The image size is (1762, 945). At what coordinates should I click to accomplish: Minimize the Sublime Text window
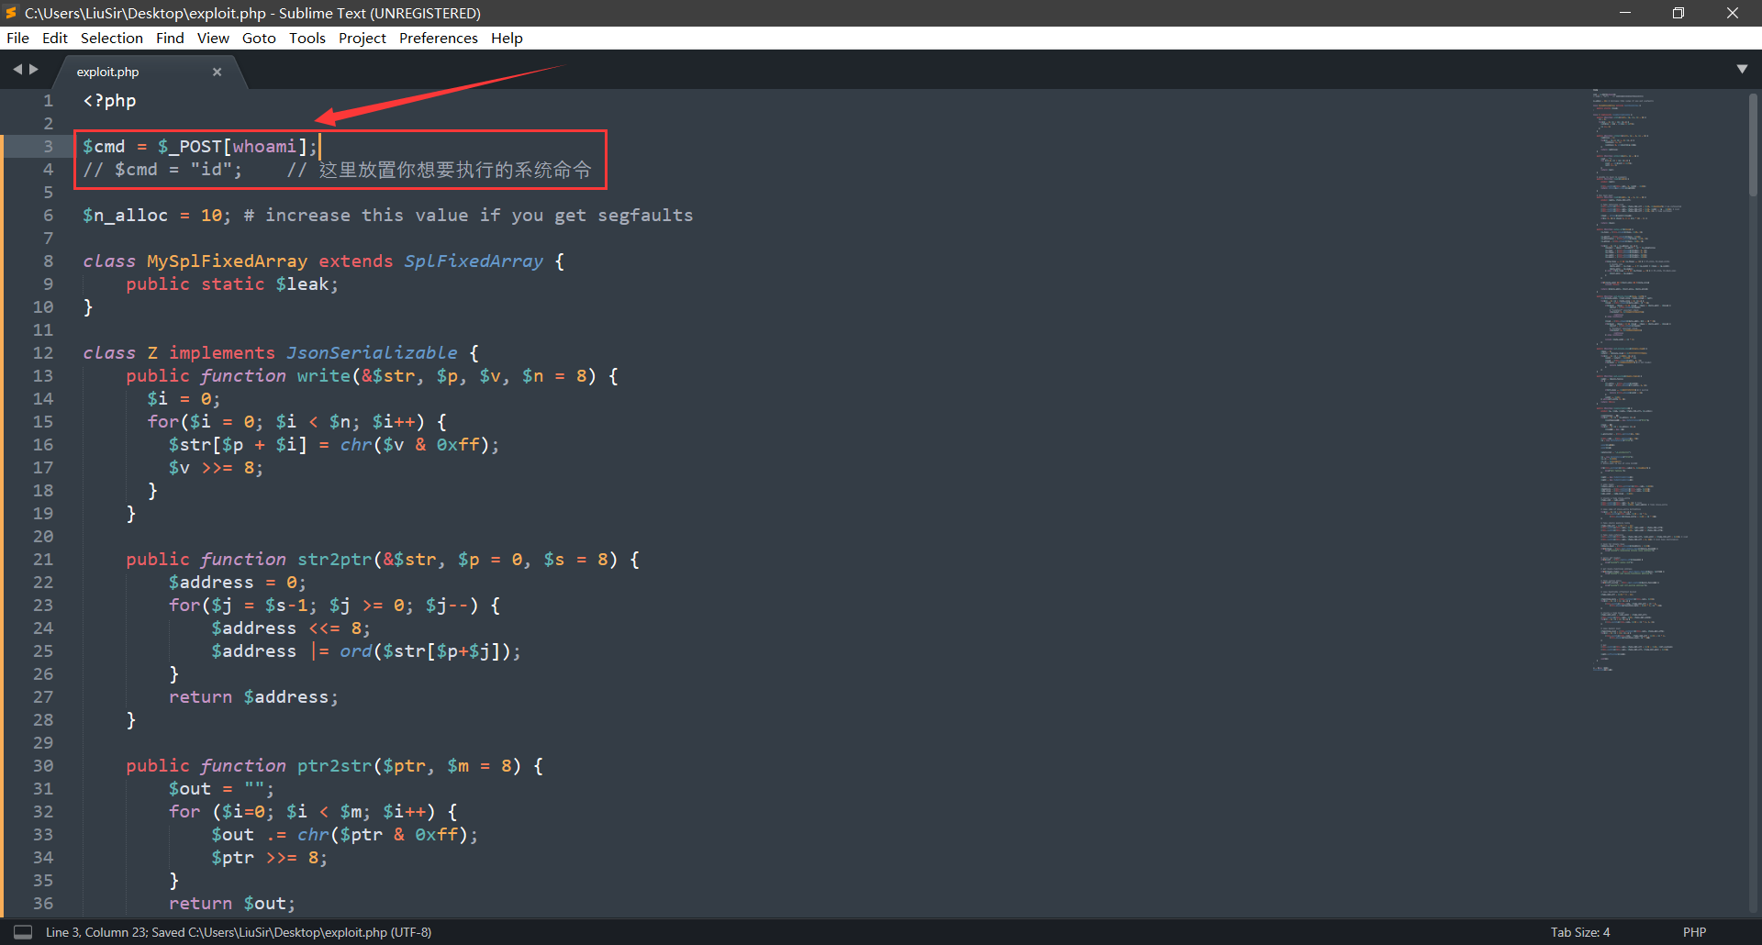[x=1625, y=13]
